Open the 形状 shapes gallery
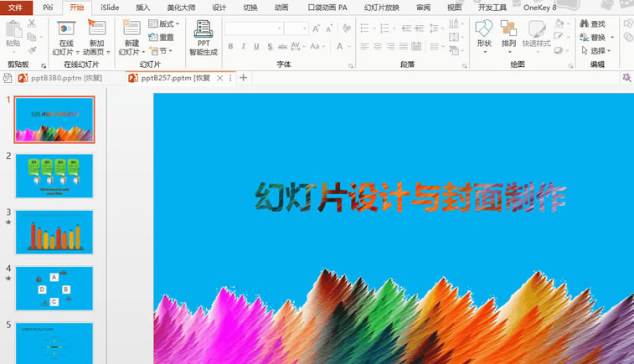The image size is (634, 364). tap(483, 31)
